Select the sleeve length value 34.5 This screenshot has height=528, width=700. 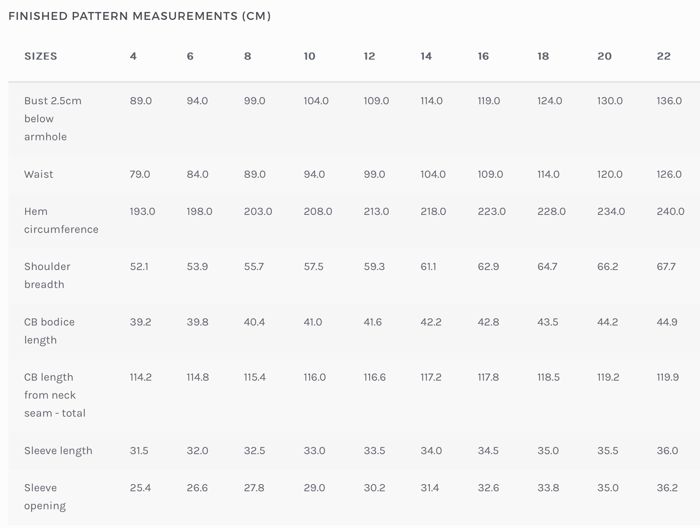488,450
